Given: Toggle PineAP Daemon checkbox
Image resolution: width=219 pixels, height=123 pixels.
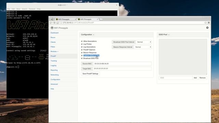Looking at the screenshot, I should pos(82,50).
